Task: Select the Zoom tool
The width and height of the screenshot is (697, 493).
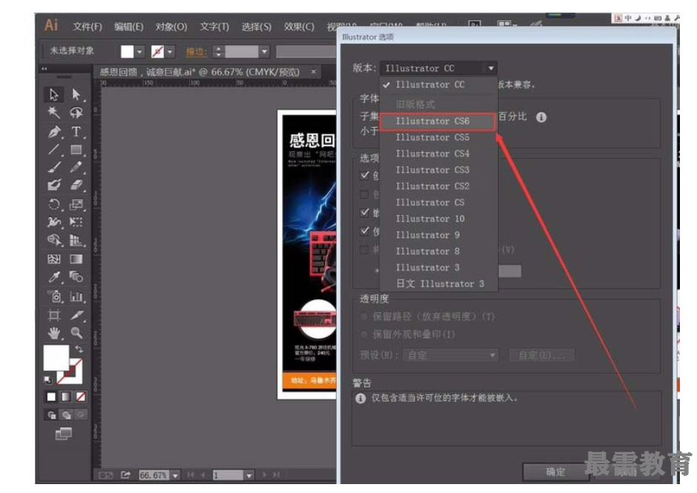Action: click(76, 333)
